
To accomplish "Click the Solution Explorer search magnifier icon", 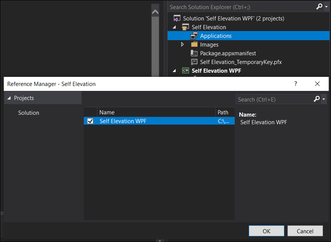I will click(319, 7).
